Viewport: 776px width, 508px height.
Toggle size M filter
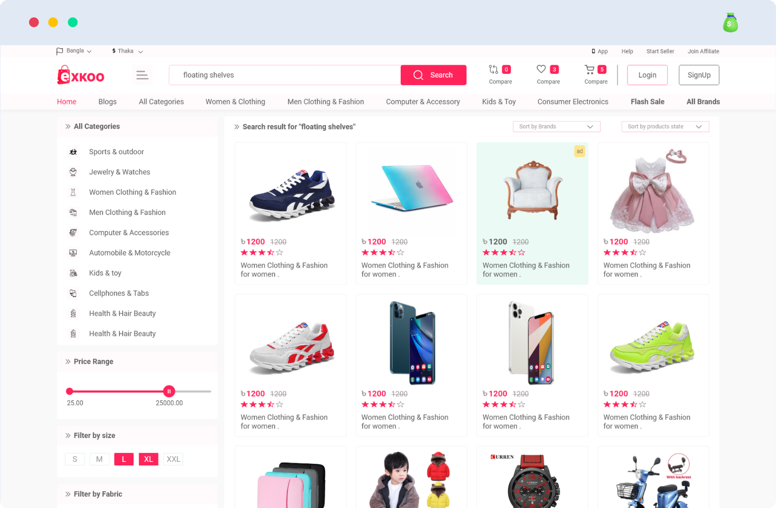99,459
